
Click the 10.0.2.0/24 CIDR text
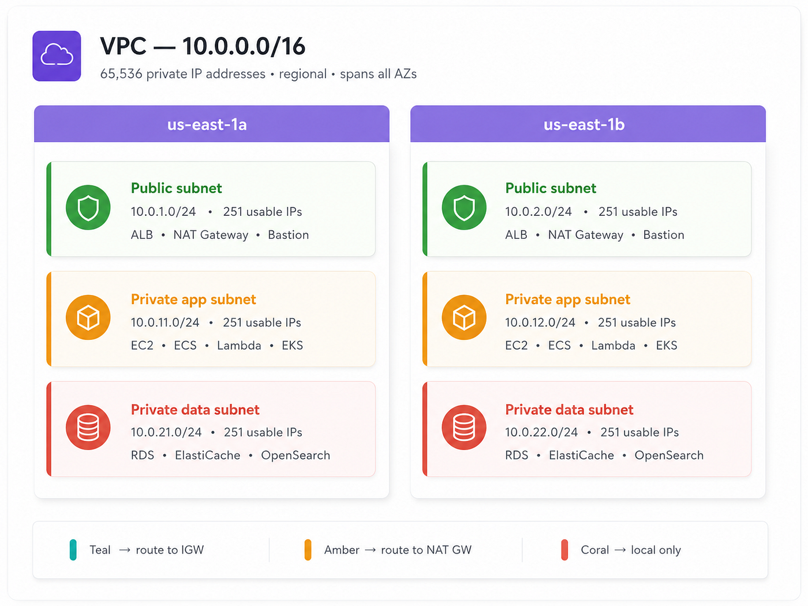pos(538,212)
